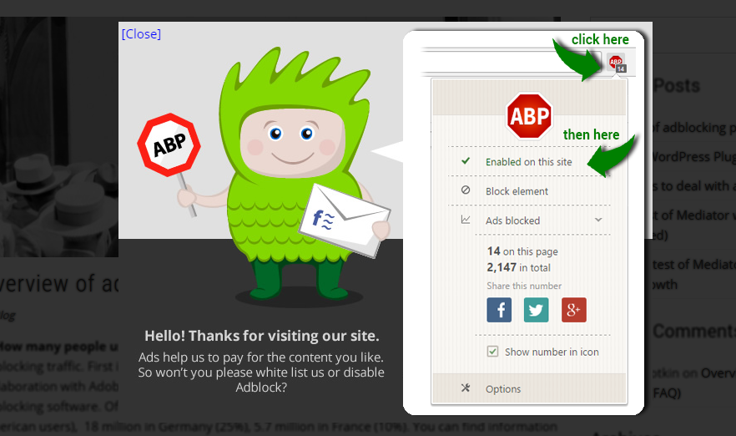The image size is (736, 436).
Task: Share the count on Twitter
Action: tap(536, 310)
